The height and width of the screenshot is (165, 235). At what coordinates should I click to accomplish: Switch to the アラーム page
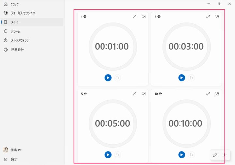pos(16,31)
